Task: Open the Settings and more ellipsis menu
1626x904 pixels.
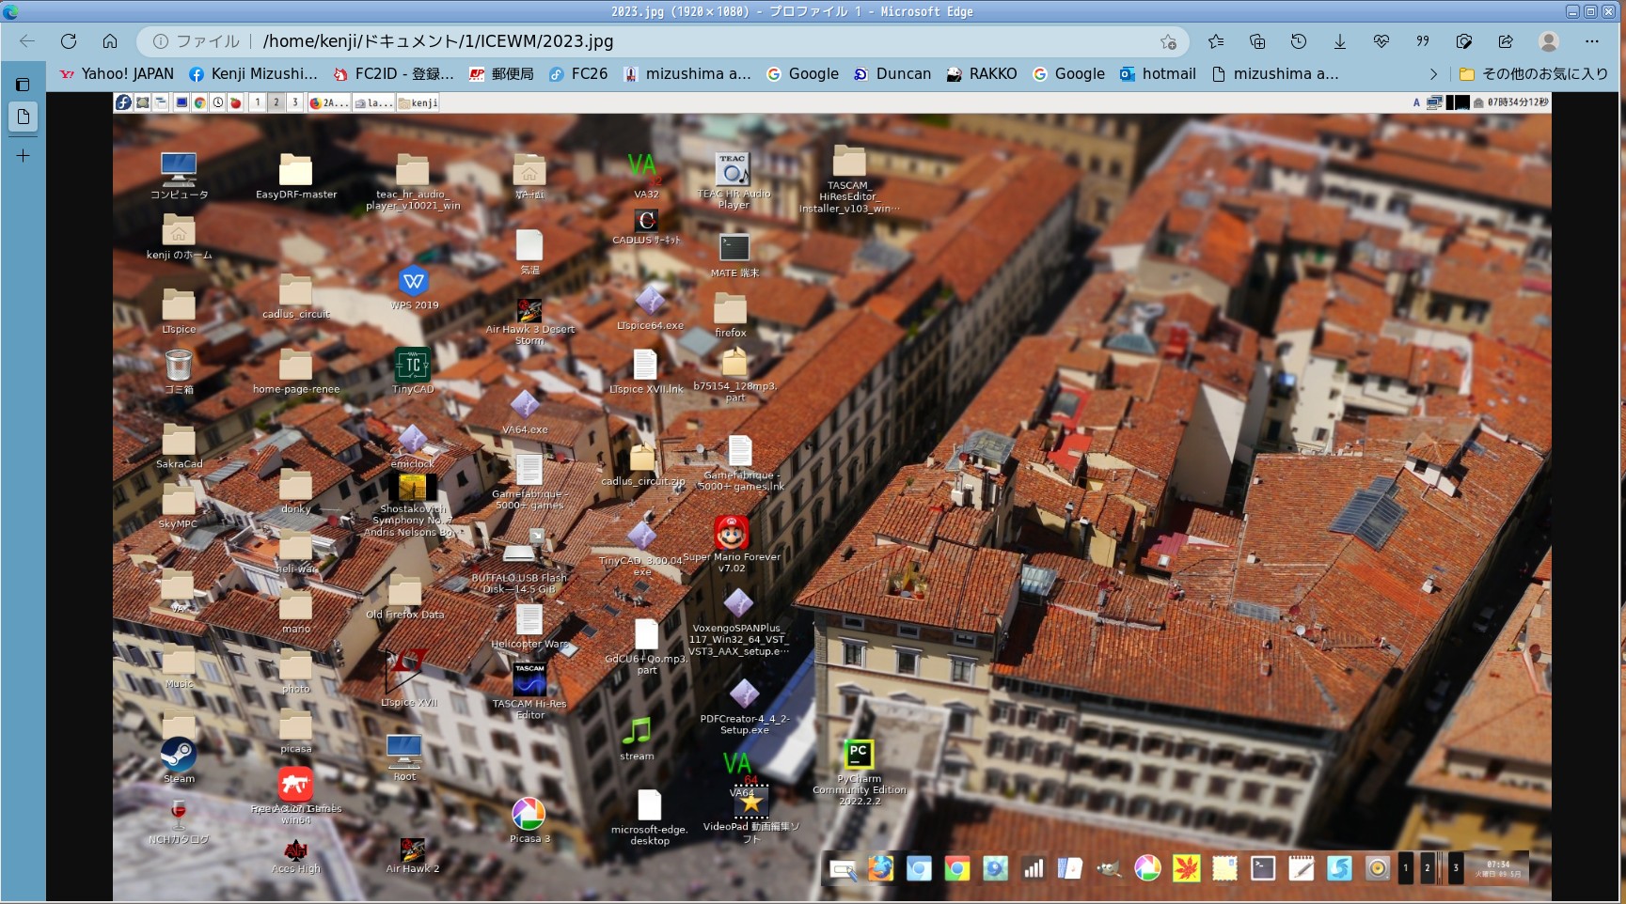Action: tap(1591, 41)
